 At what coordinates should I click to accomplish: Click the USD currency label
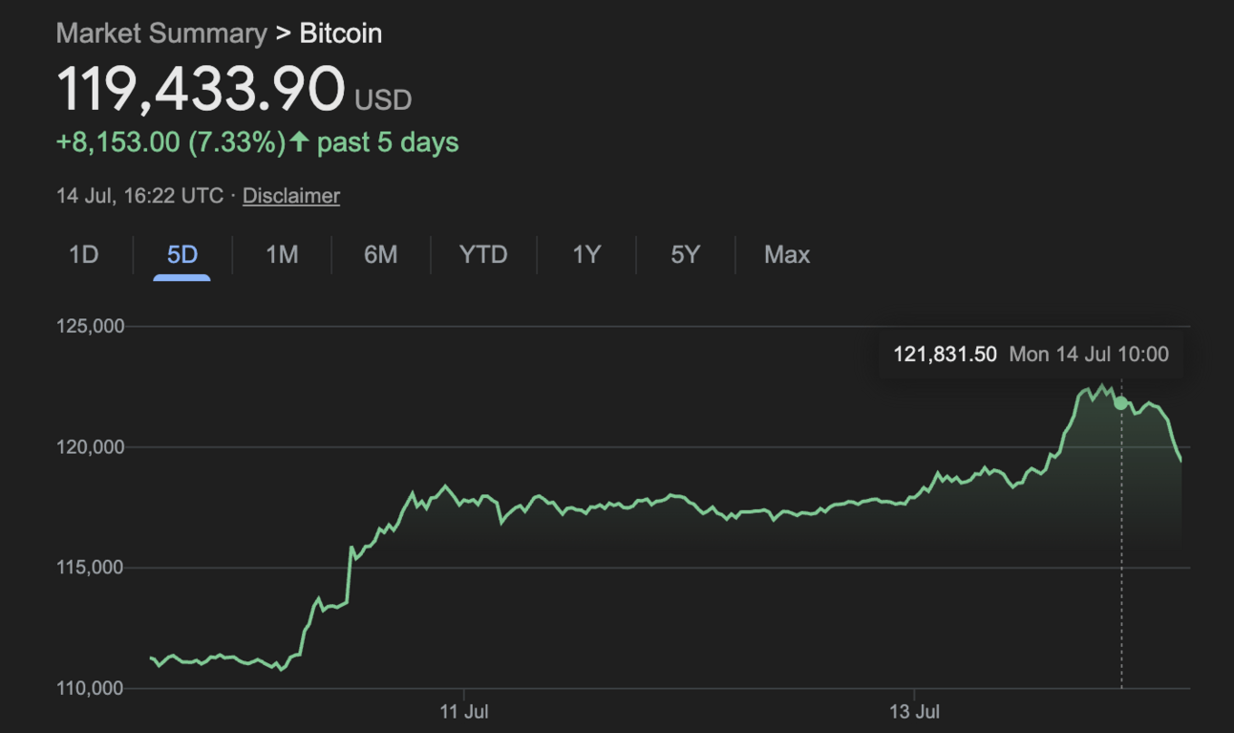pos(383,99)
